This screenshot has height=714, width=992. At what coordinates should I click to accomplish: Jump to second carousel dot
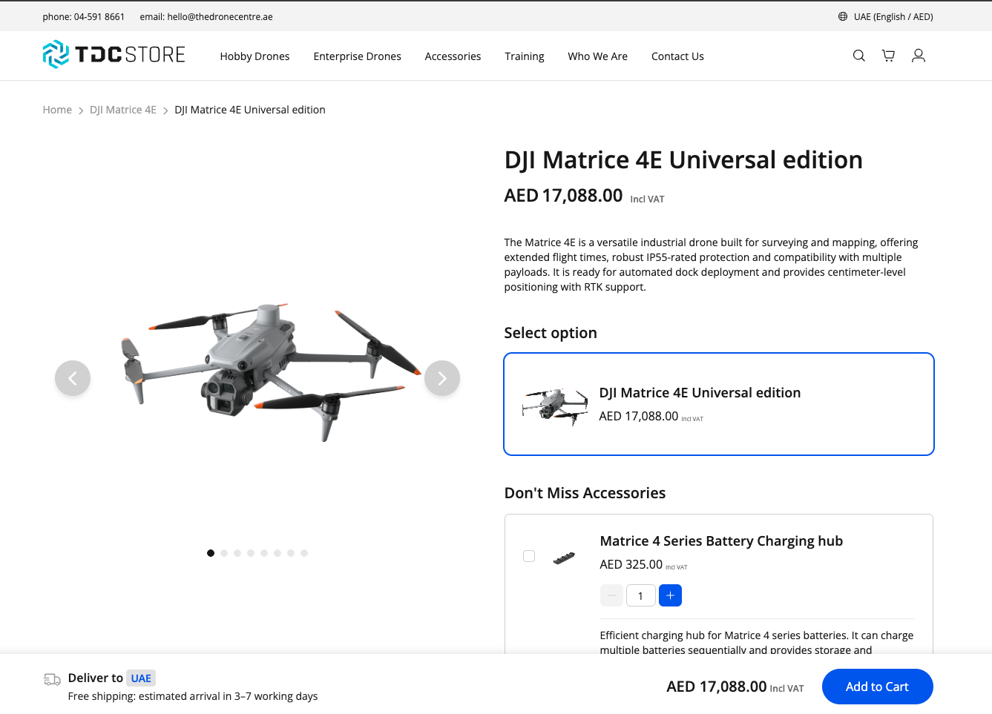click(x=224, y=553)
